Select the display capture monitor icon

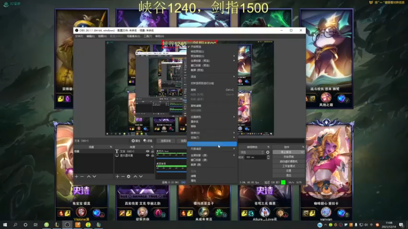click(117, 155)
